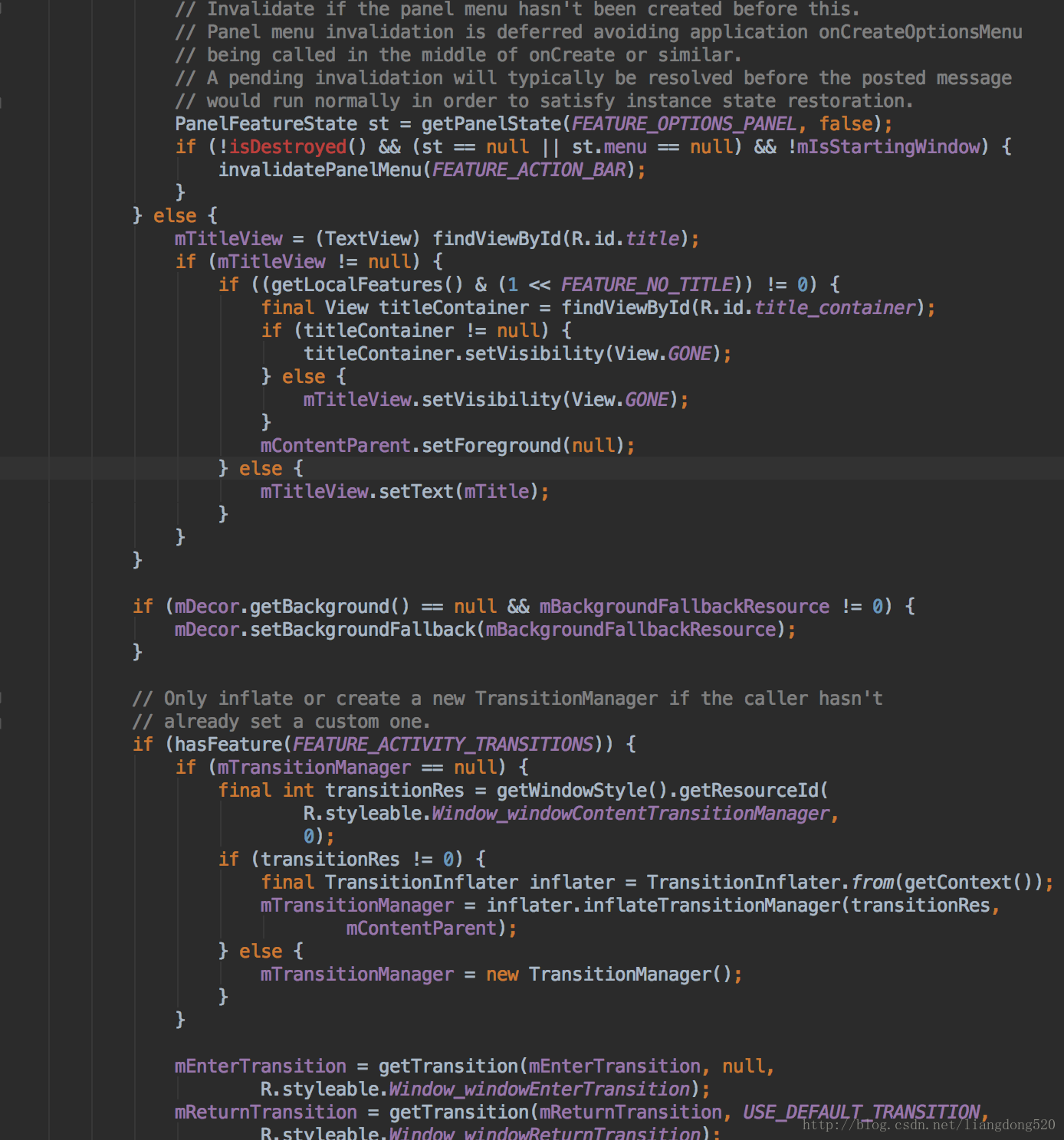This screenshot has width=1064, height=1140.
Task: Select the FEATURE_ACTIVITY_TRANSITIONS constant
Action: coord(442,745)
